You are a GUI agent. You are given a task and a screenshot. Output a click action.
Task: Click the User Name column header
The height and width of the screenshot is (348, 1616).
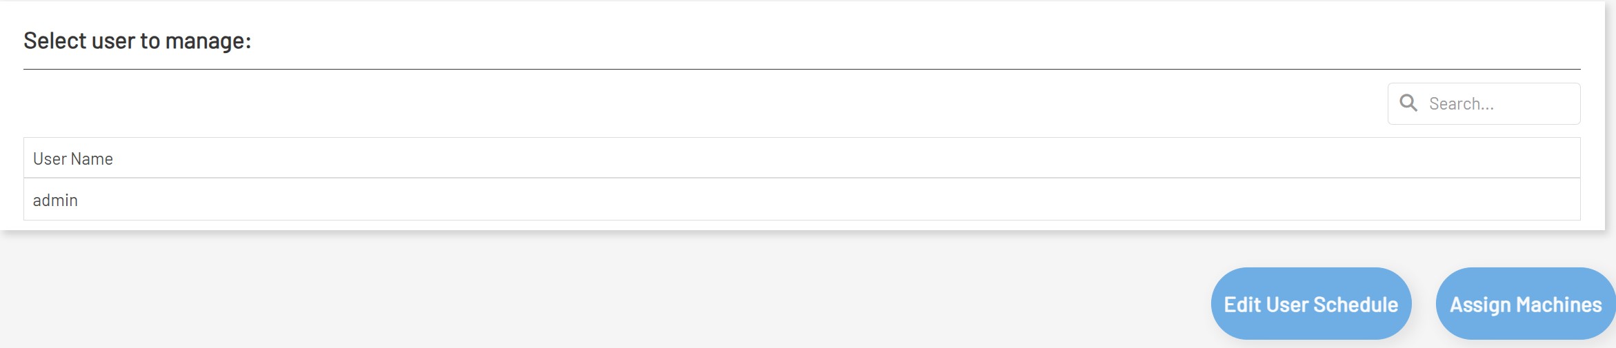point(801,158)
